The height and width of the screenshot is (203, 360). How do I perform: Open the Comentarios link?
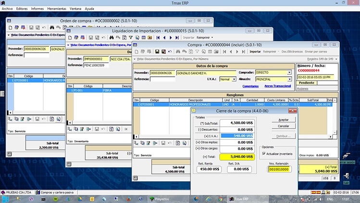(x=250, y=85)
